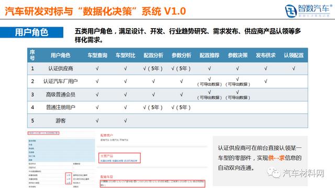
Task: Click the blue 用户角色 section label
Action: (x=31, y=32)
